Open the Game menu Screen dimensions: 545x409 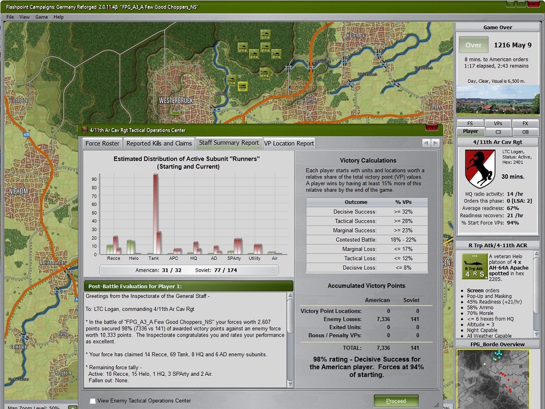(41, 17)
